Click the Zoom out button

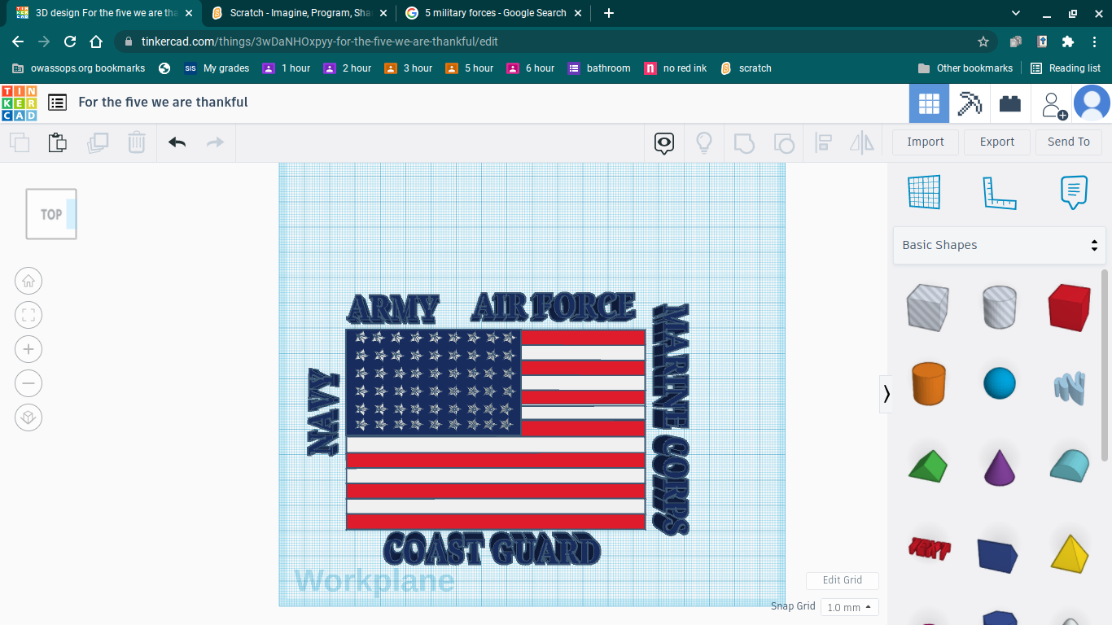tap(28, 384)
